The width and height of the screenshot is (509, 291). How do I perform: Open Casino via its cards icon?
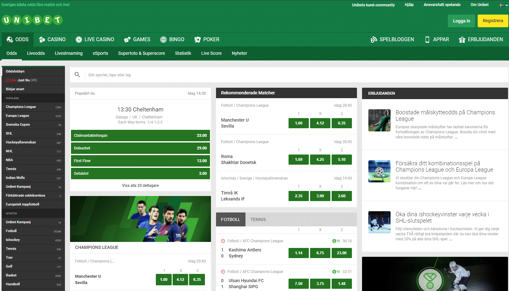coord(42,40)
